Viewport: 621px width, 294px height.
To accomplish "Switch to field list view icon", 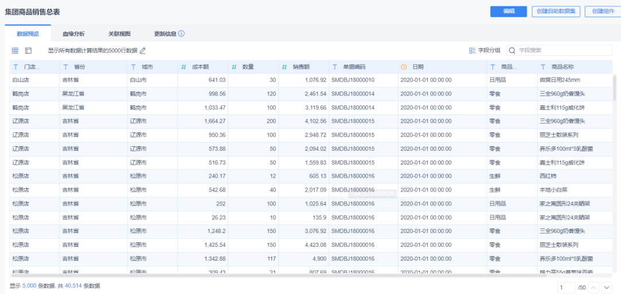I will [28, 51].
